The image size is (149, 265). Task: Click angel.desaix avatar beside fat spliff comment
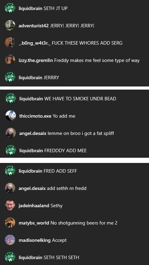point(11,133)
